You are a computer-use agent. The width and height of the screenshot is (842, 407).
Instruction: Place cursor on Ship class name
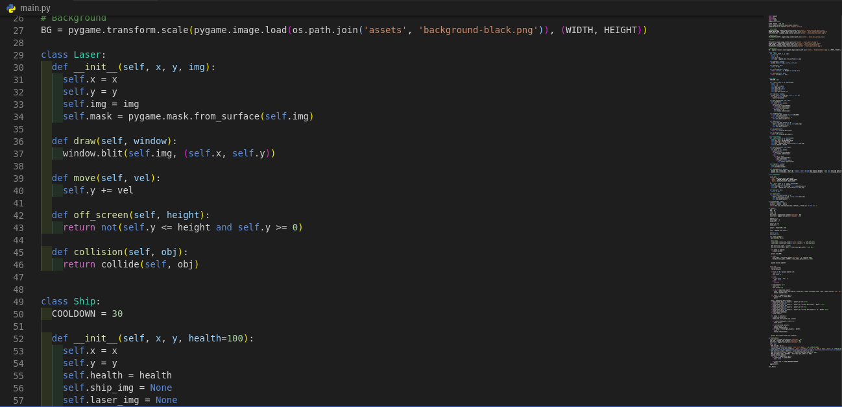click(84, 302)
